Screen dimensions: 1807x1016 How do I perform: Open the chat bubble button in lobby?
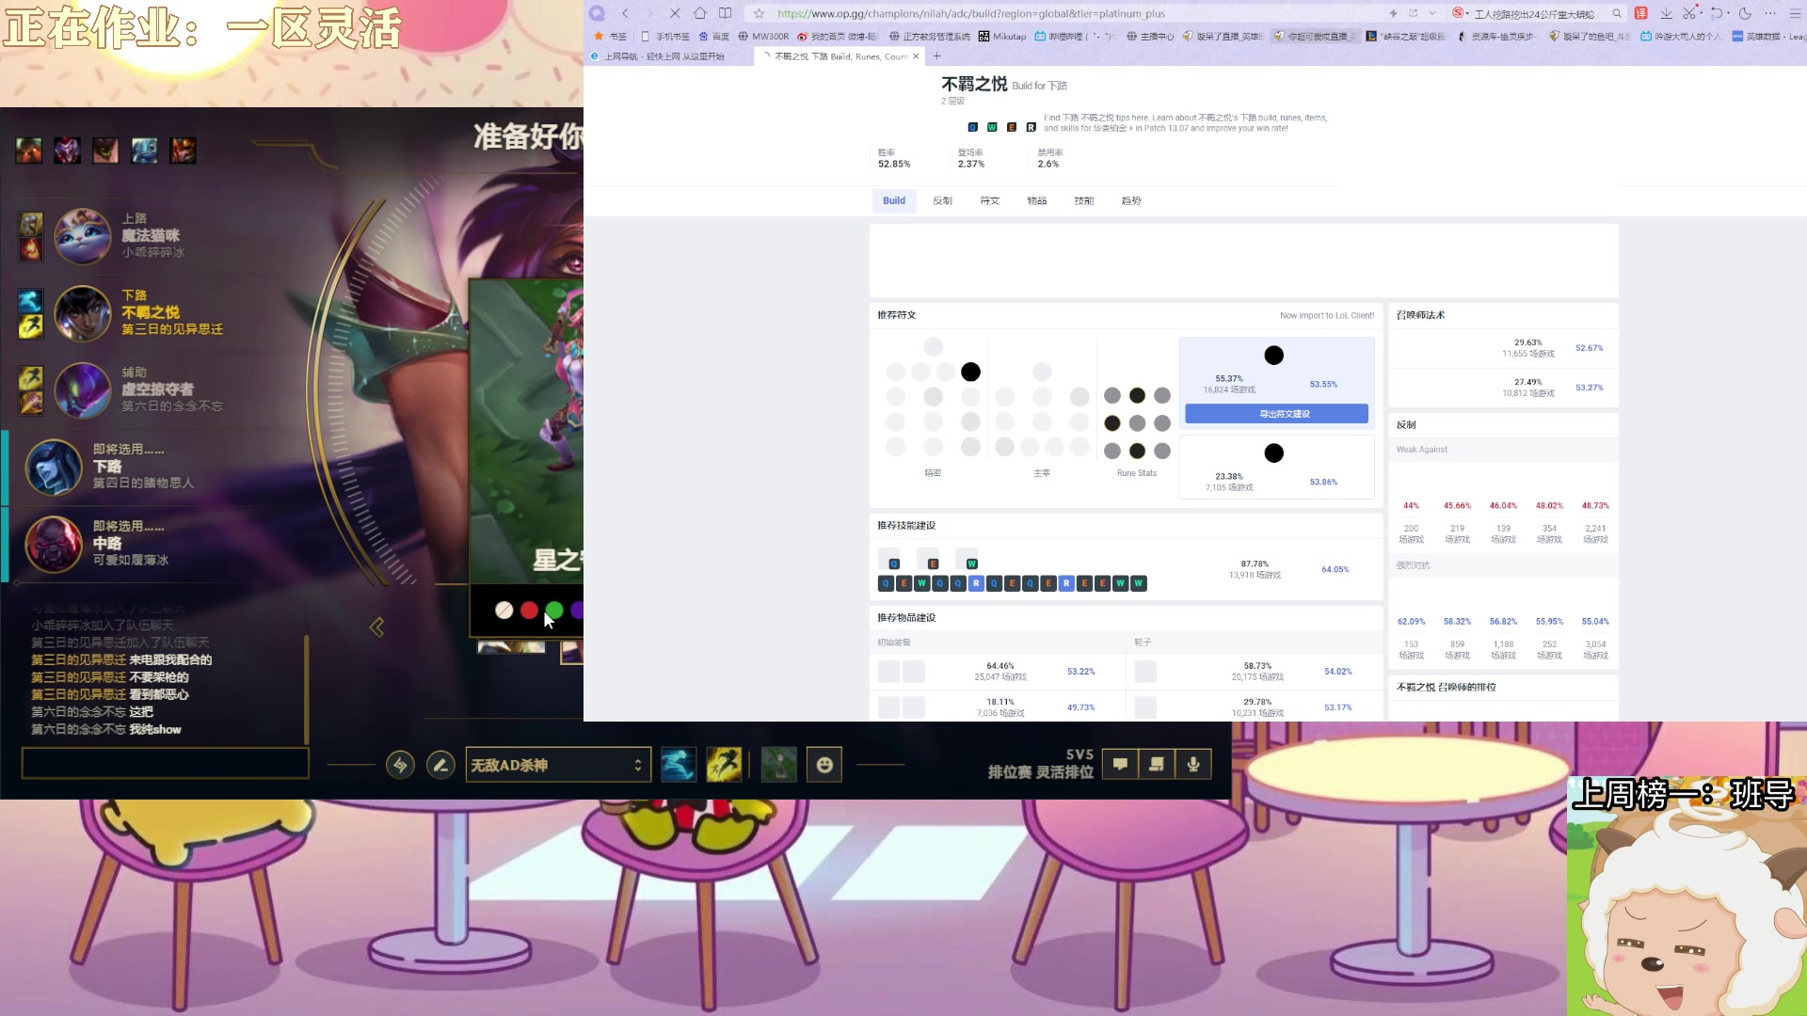pos(1120,765)
